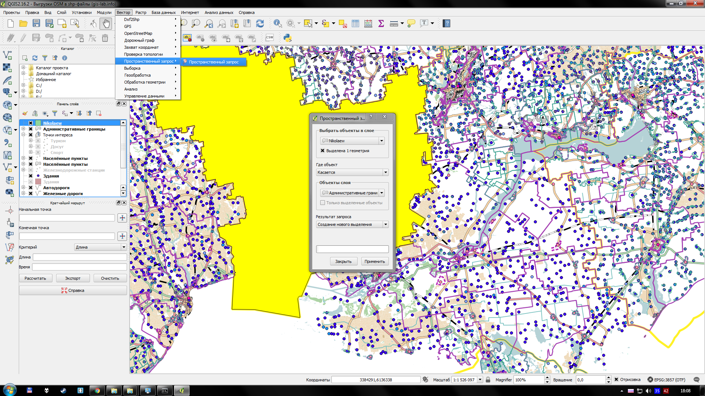The height and width of the screenshot is (396, 705).
Task: Select the Pan Map hand tool
Action: 106,23
